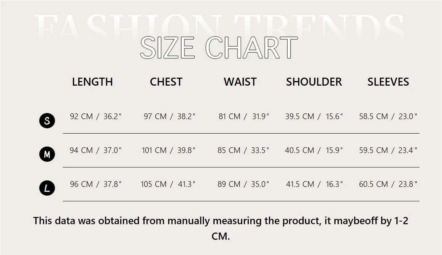Select the WAIST column header
The height and width of the screenshot is (255, 442).
tap(240, 82)
